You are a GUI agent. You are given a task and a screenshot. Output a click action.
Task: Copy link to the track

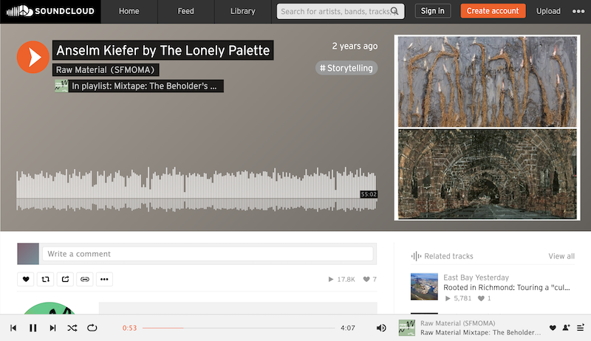click(x=85, y=279)
